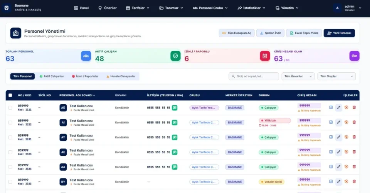Image resolution: width=370 pixels, height=193 pixels.
Task: Expand the Tanımlar menu
Action: click(x=171, y=8)
